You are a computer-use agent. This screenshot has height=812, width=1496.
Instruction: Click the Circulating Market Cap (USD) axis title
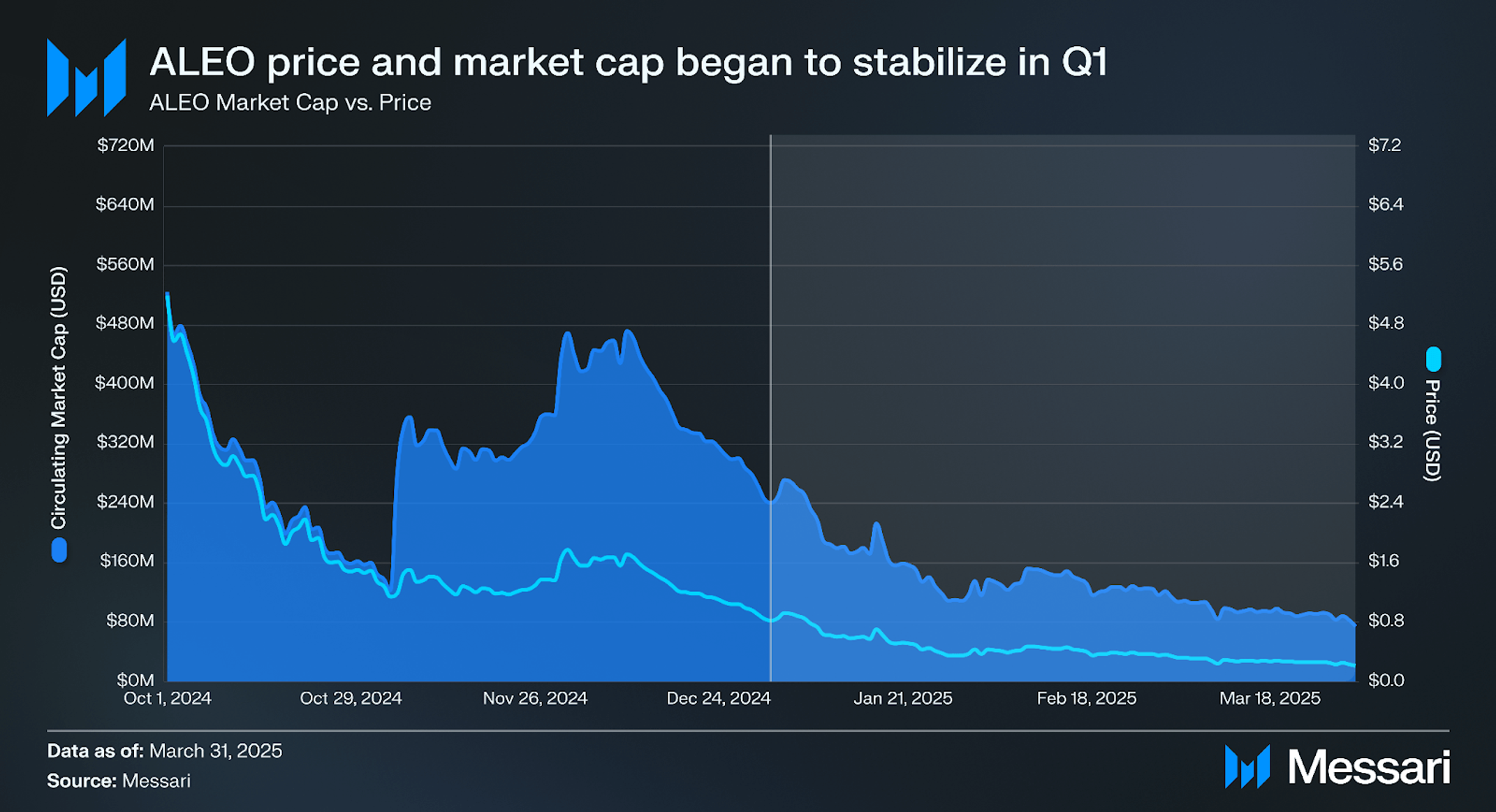tap(59, 398)
